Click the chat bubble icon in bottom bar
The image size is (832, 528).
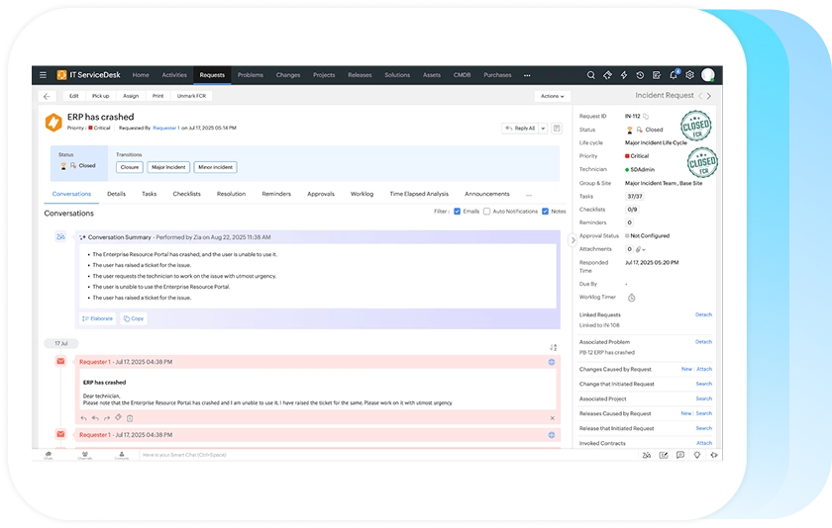[x=680, y=455]
